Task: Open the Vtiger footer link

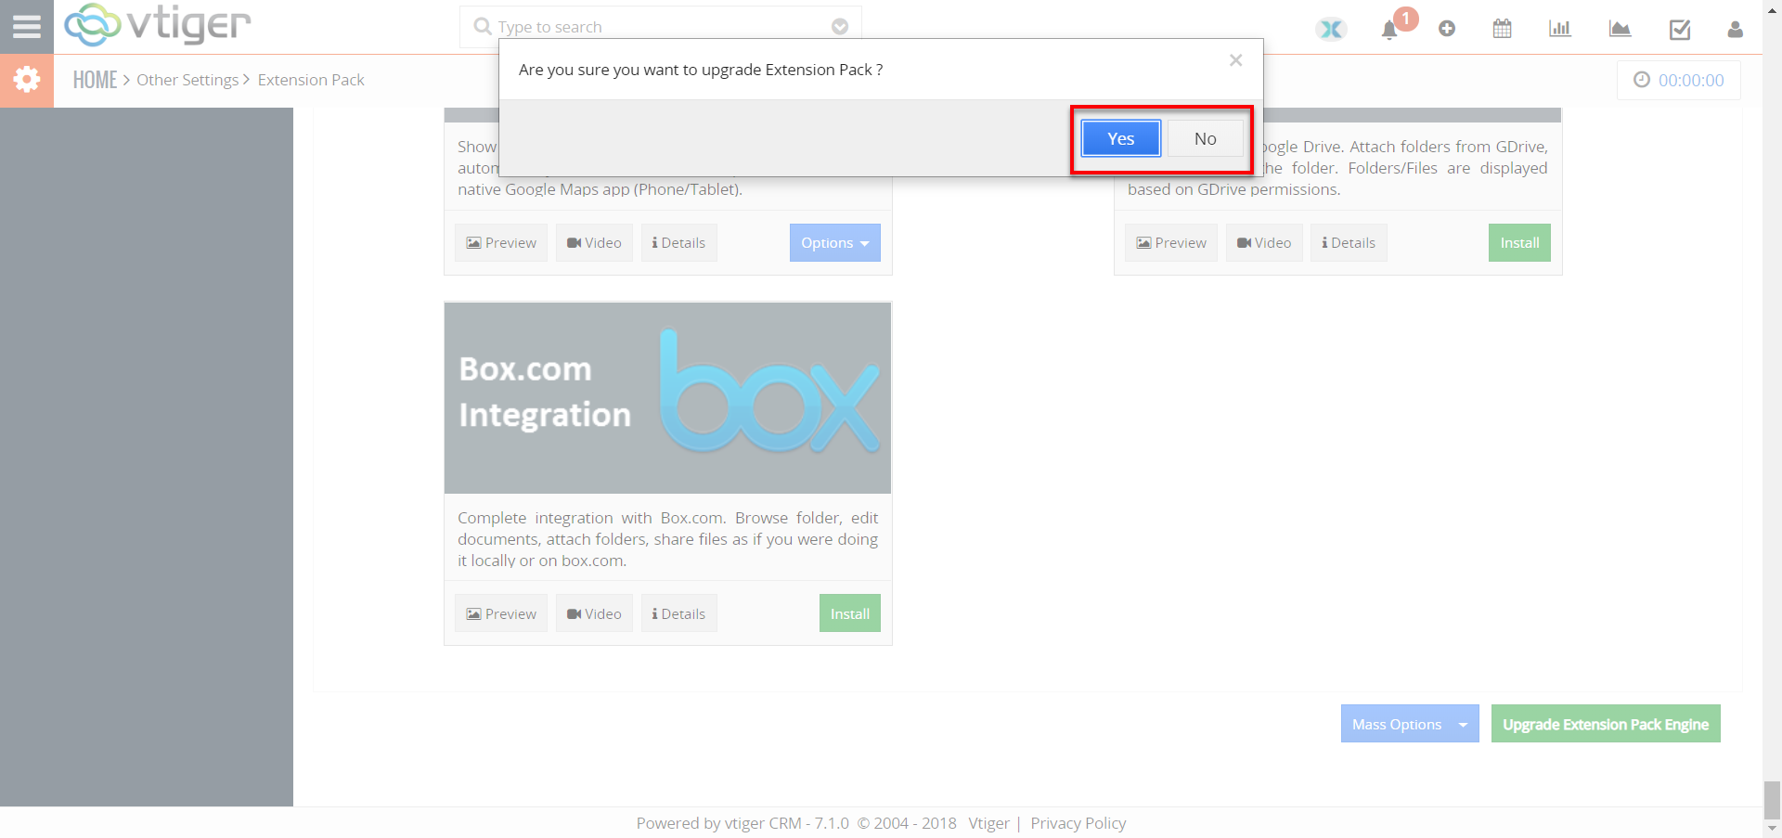Action: tap(988, 823)
